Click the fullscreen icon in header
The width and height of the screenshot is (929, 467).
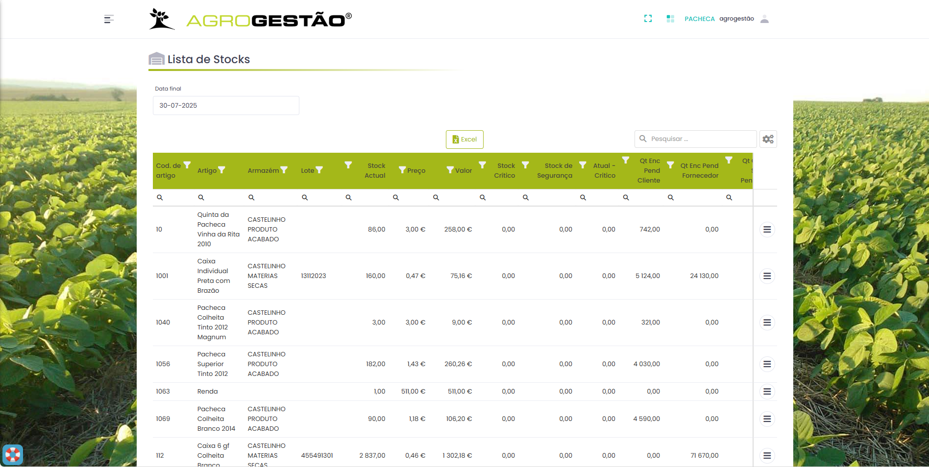648,19
